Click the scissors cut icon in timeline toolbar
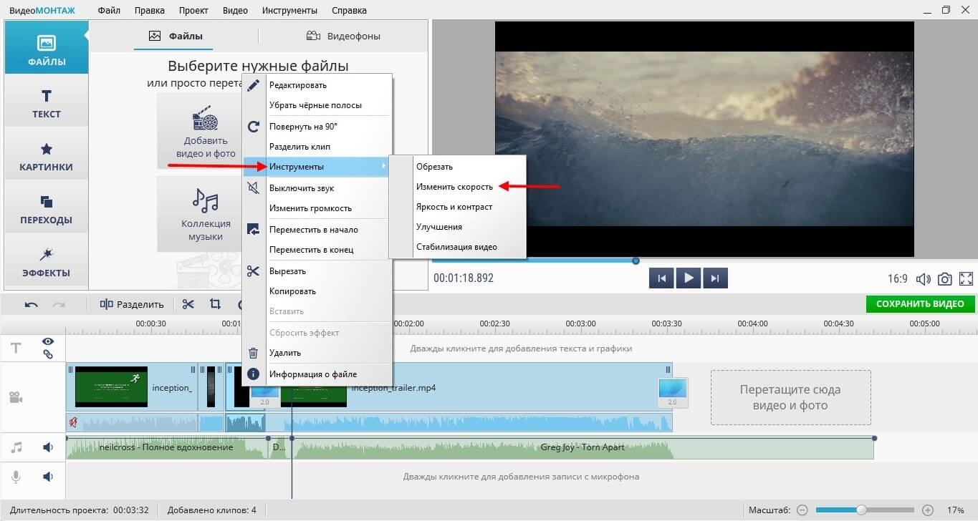Screen dimensions: 978x521 [188, 304]
